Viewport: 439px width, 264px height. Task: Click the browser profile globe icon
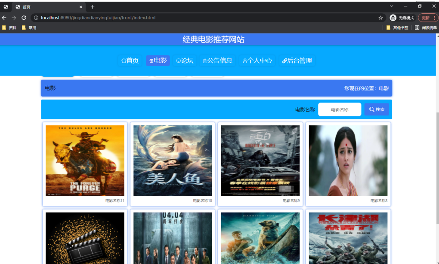6,7
